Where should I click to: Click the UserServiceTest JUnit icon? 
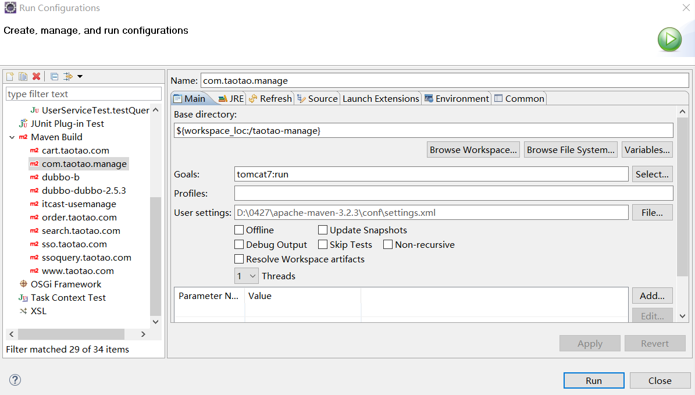pos(34,110)
